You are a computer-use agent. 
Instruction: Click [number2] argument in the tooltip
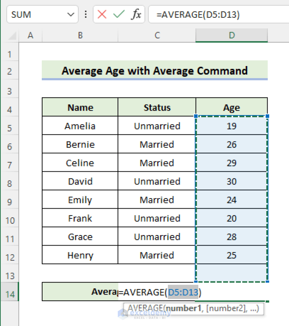pyautogui.click(x=227, y=308)
